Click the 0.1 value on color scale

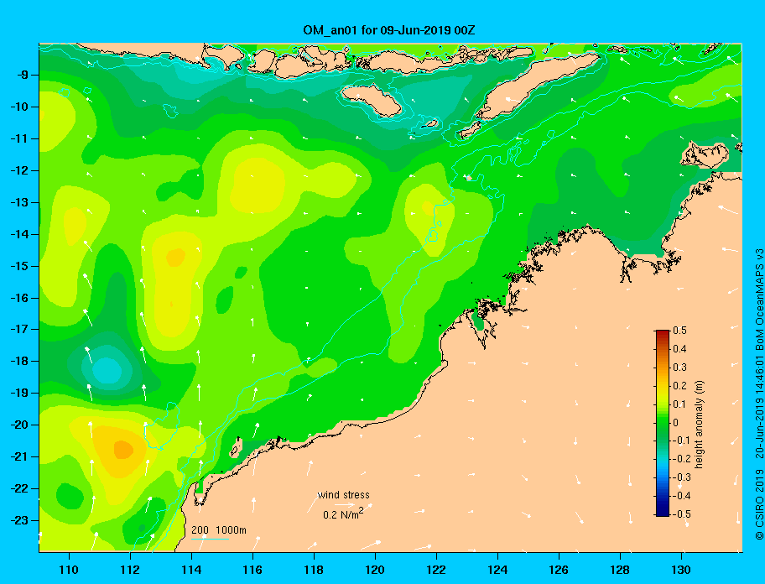[679, 404]
